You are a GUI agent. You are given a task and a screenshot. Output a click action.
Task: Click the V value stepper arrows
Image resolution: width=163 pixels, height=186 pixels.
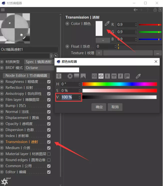click(79, 97)
